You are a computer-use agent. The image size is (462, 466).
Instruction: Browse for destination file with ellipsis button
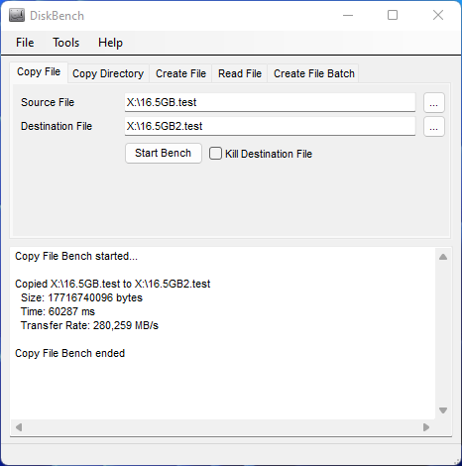(434, 127)
